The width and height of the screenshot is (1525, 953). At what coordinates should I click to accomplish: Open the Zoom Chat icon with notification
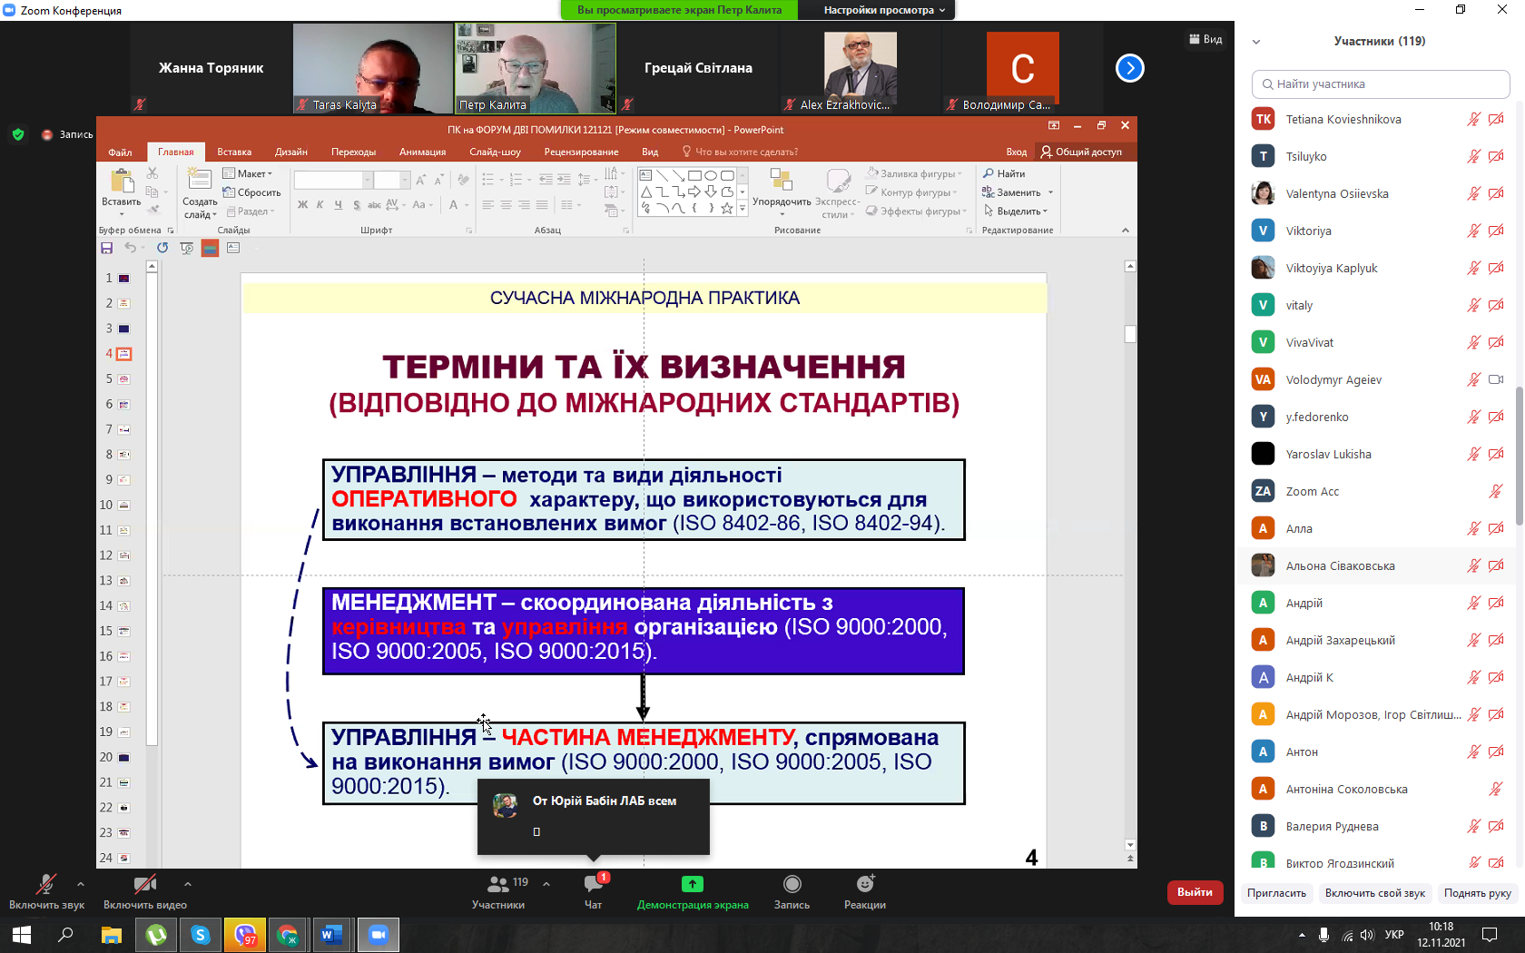pos(594,884)
